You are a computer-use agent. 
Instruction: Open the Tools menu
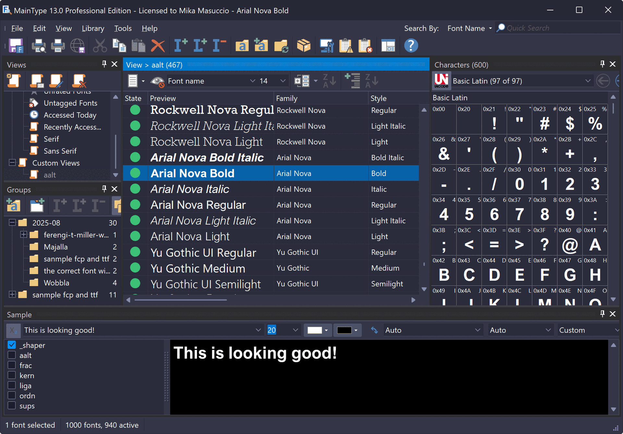123,29
